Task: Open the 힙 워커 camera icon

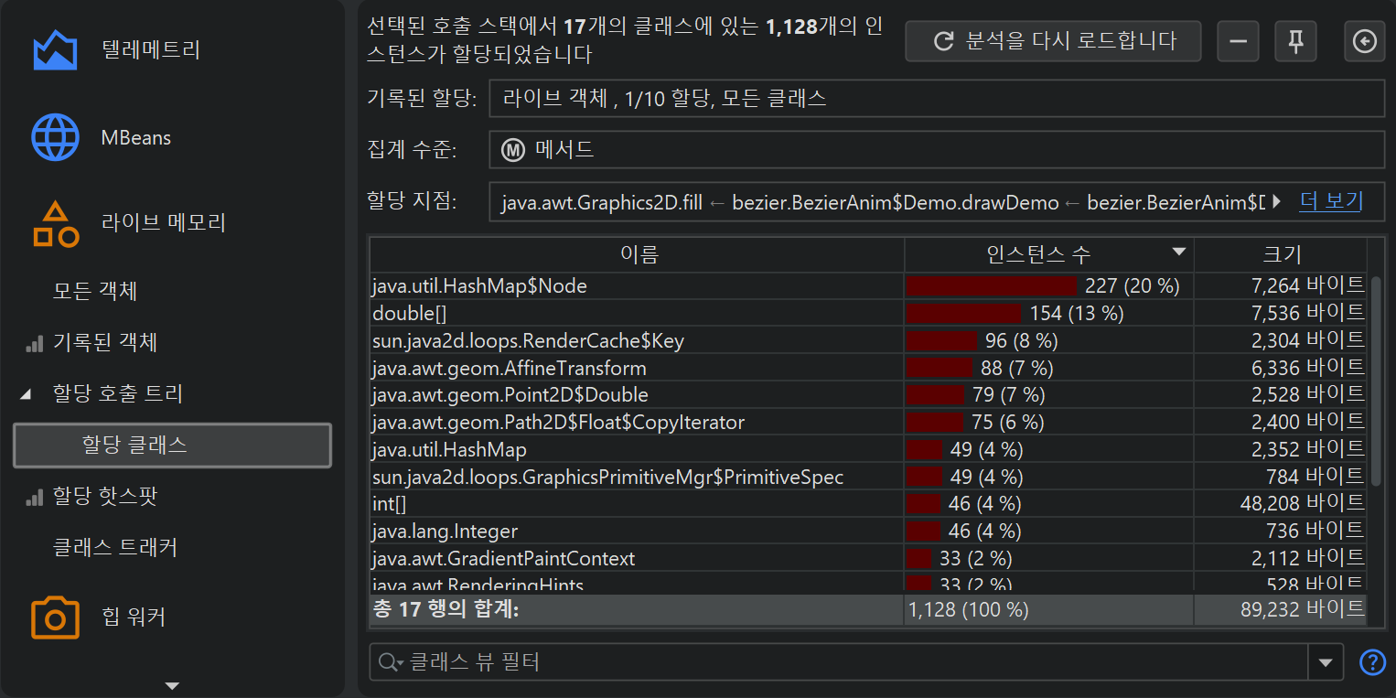Action: point(55,617)
